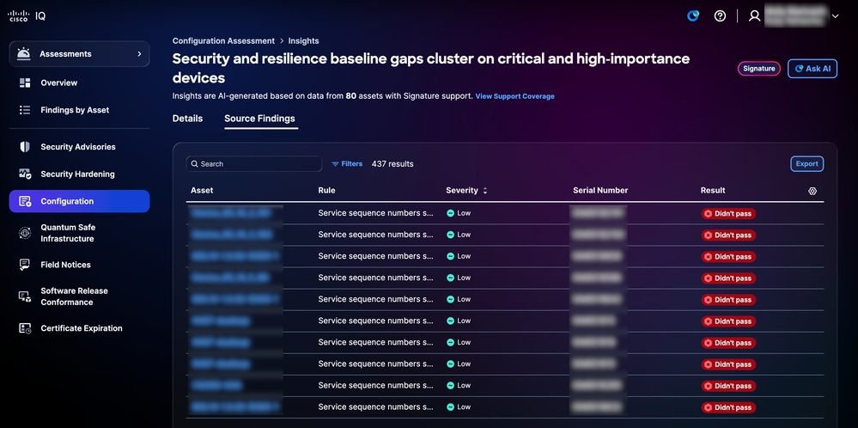Screen dimensions: 858x428
Task: Go to Configuration Assessment breadcrumb
Action: (x=223, y=41)
